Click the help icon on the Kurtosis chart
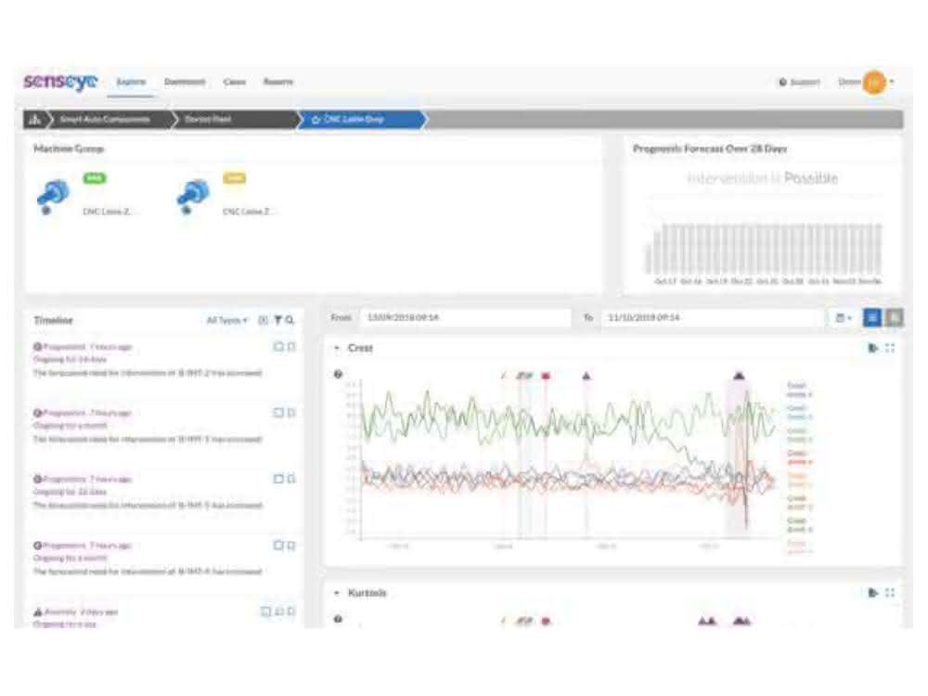This screenshot has width=928, height=696. (x=338, y=619)
